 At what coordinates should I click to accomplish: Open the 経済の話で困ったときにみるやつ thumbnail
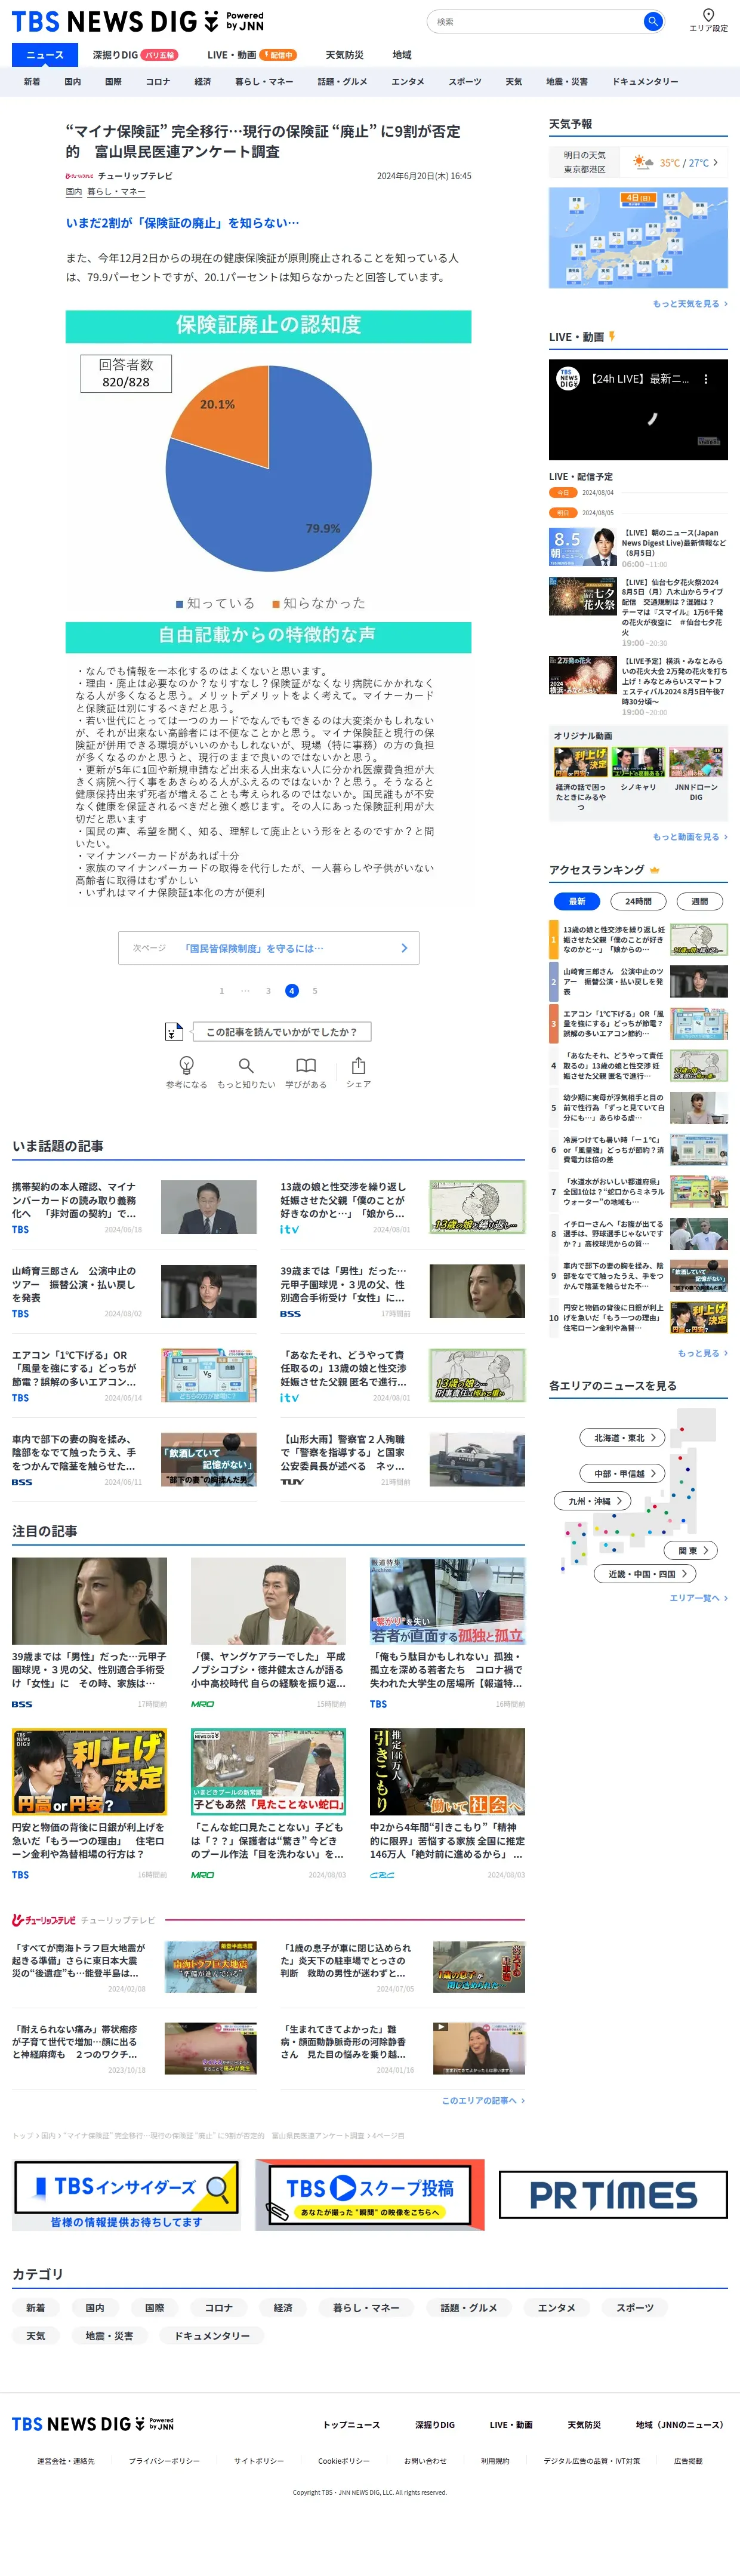point(580,761)
